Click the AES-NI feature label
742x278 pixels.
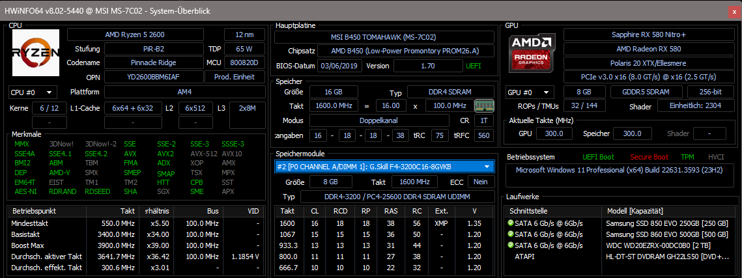(25, 191)
